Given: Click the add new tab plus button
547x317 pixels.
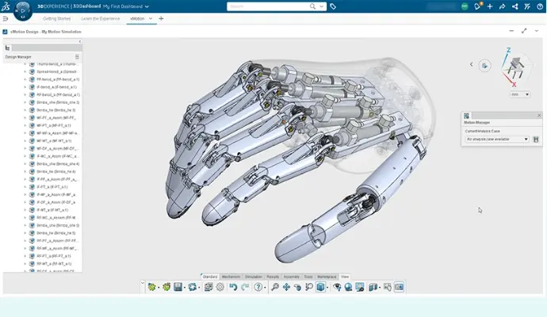Looking at the screenshot, I should (162, 17).
